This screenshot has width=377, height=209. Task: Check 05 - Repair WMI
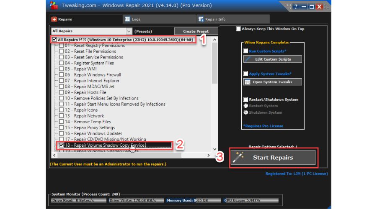pyautogui.click(x=62, y=69)
